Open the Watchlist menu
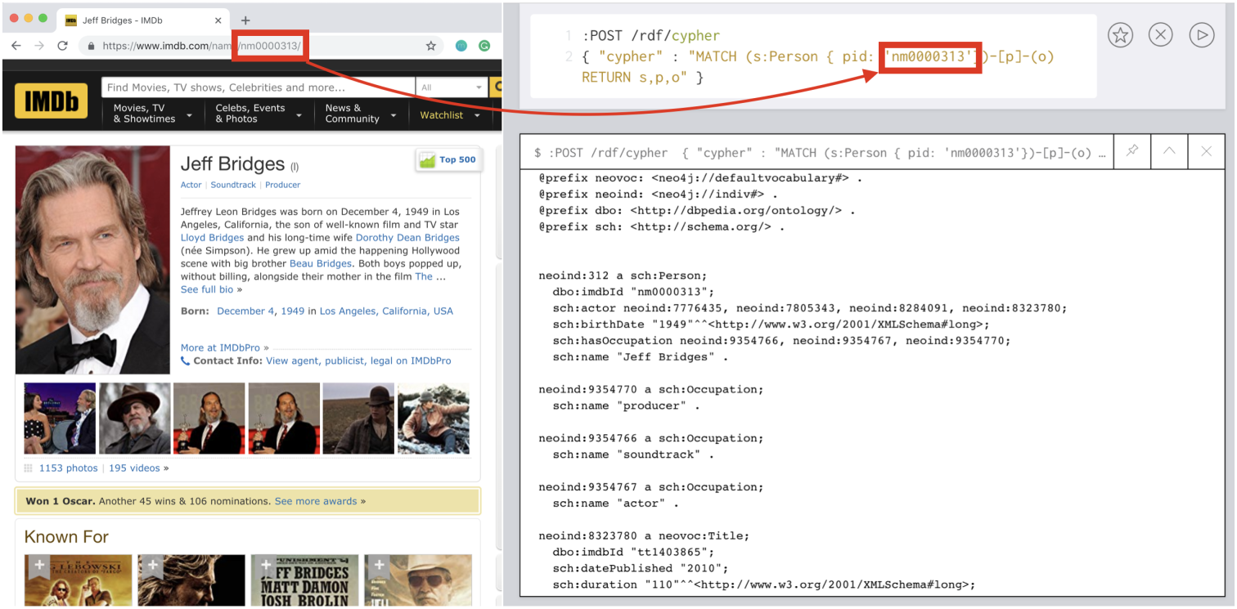 tap(448, 115)
